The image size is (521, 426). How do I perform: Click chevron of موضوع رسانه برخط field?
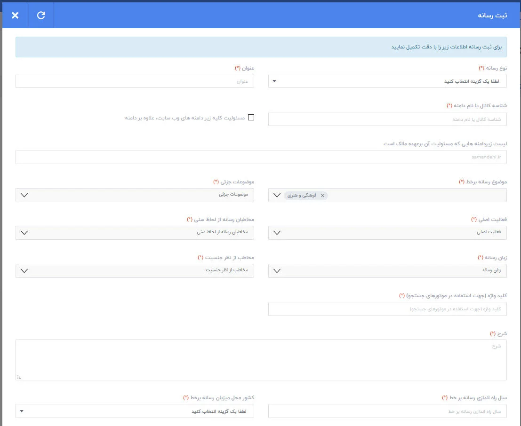coord(277,195)
